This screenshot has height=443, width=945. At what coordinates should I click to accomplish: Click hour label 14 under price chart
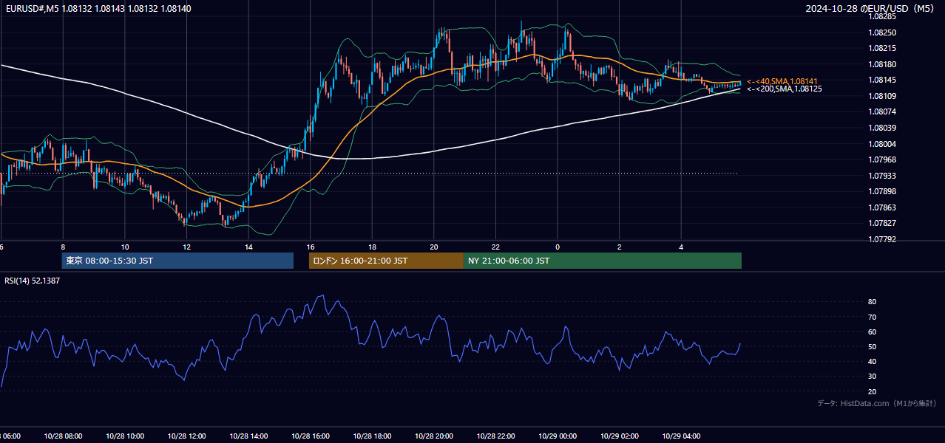(248, 247)
